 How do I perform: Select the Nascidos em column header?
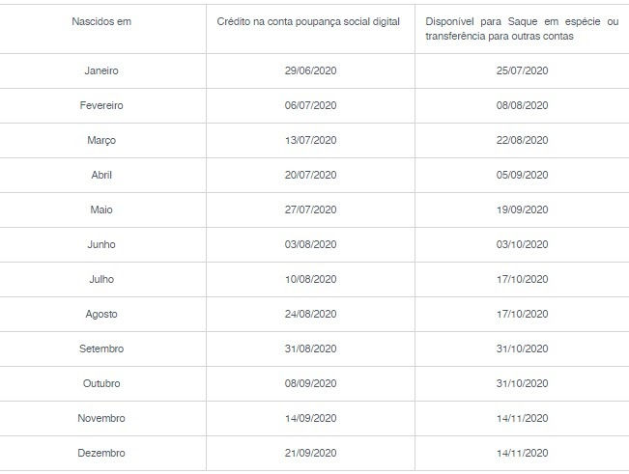[x=101, y=21]
